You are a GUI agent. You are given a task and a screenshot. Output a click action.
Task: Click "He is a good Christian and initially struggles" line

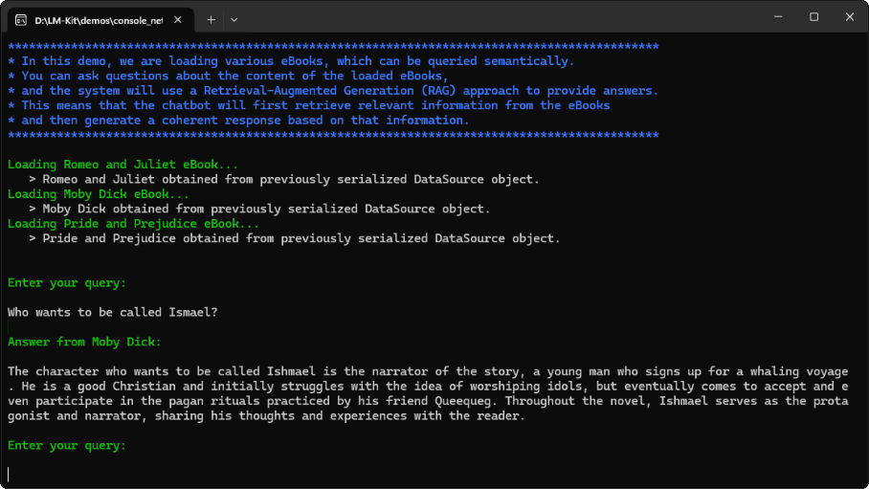[428, 387]
